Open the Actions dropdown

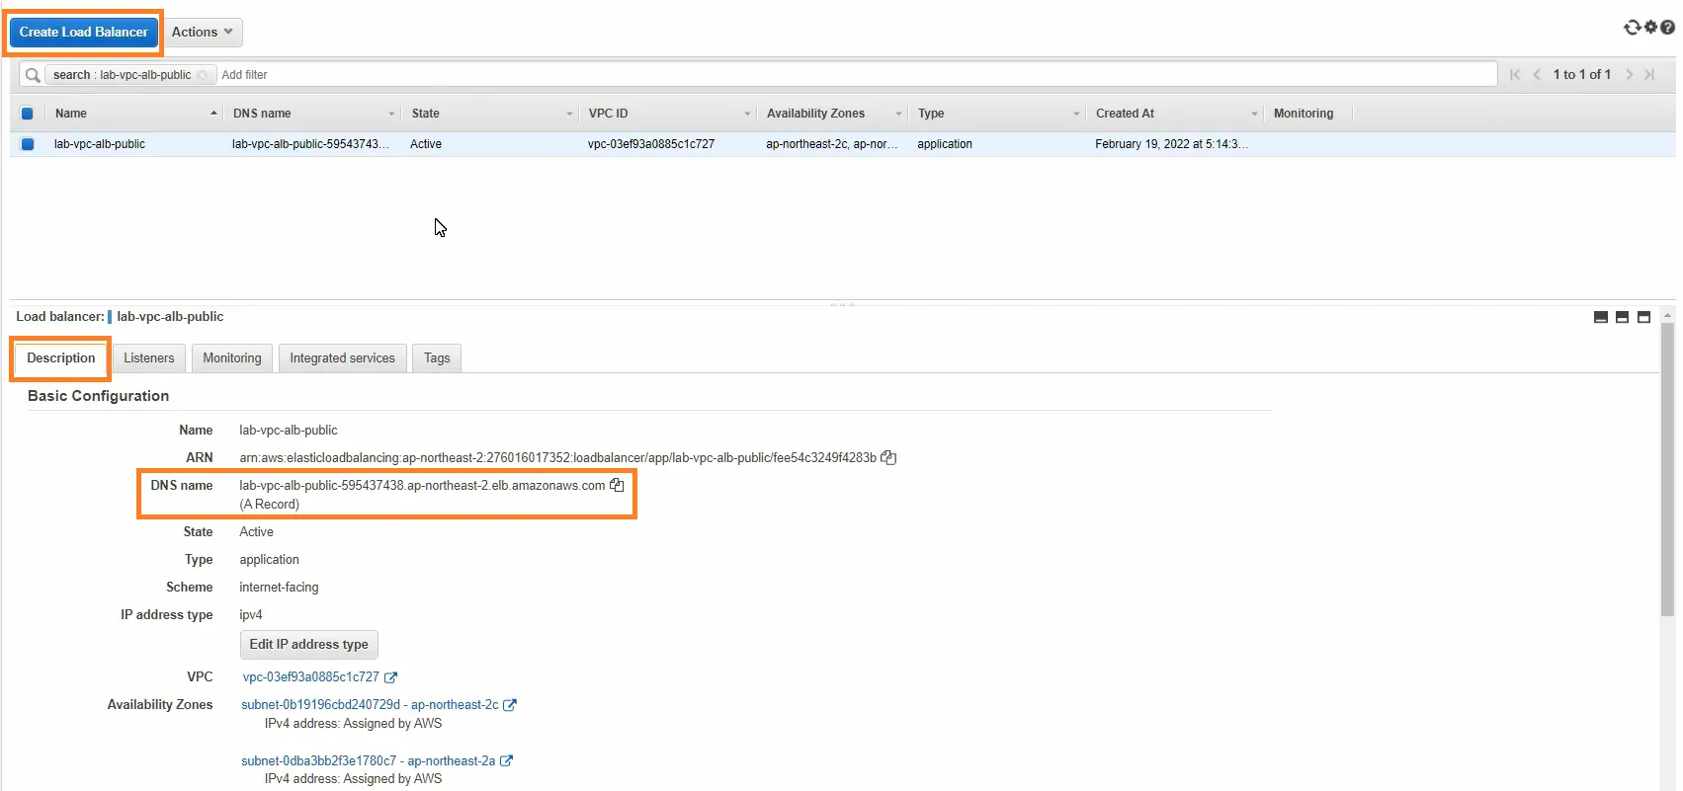point(202,32)
